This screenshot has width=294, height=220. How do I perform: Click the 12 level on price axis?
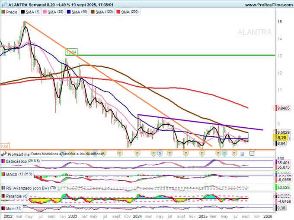coord(280,73)
